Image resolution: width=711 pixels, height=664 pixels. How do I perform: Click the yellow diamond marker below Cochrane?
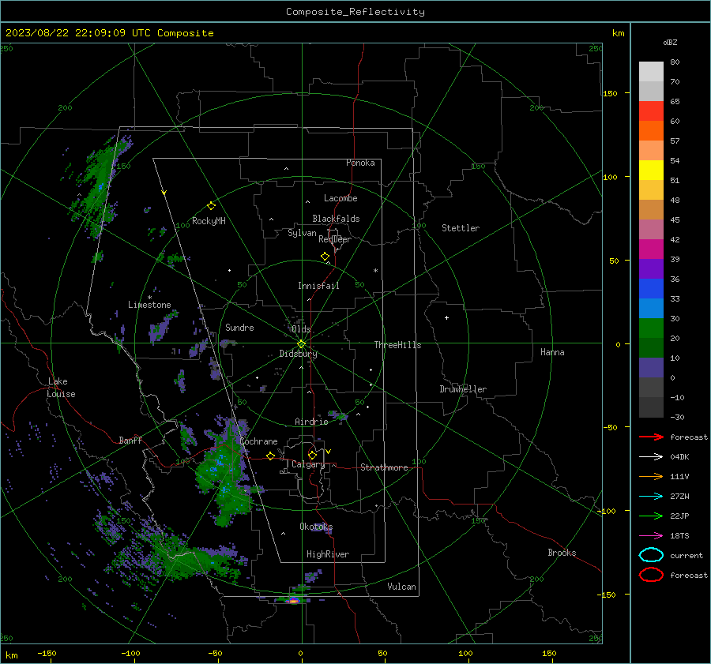(x=271, y=456)
